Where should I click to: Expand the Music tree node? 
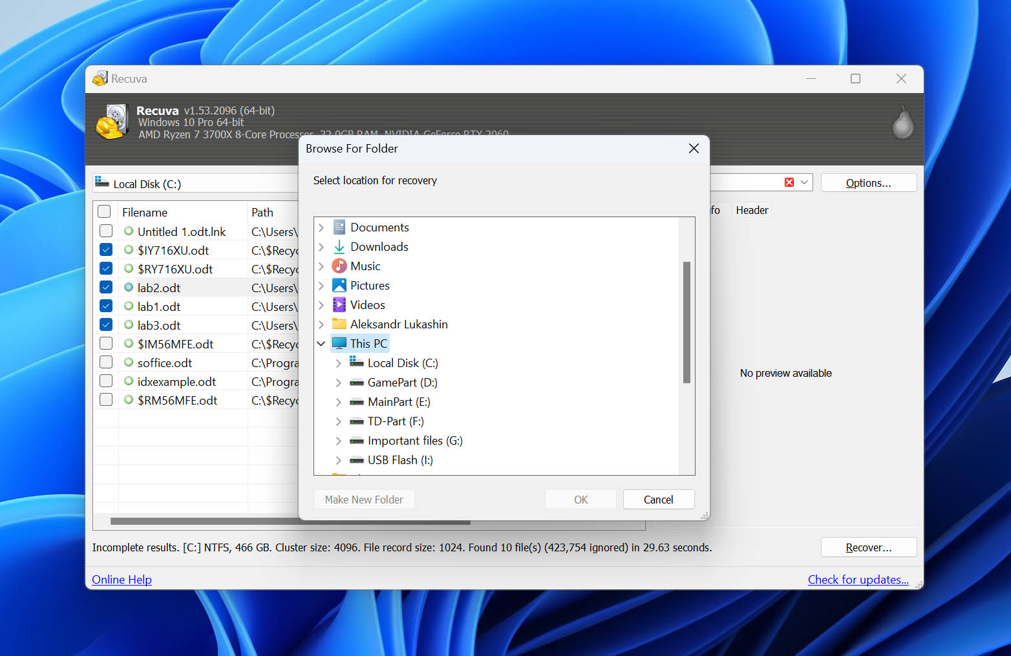coord(321,266)
